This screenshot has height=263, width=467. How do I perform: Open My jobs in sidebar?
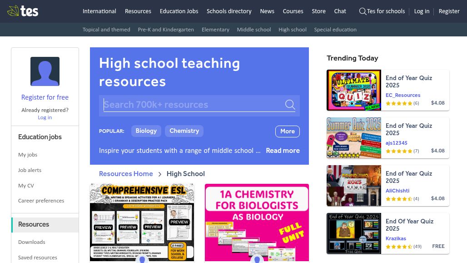[x=28, y=155]
